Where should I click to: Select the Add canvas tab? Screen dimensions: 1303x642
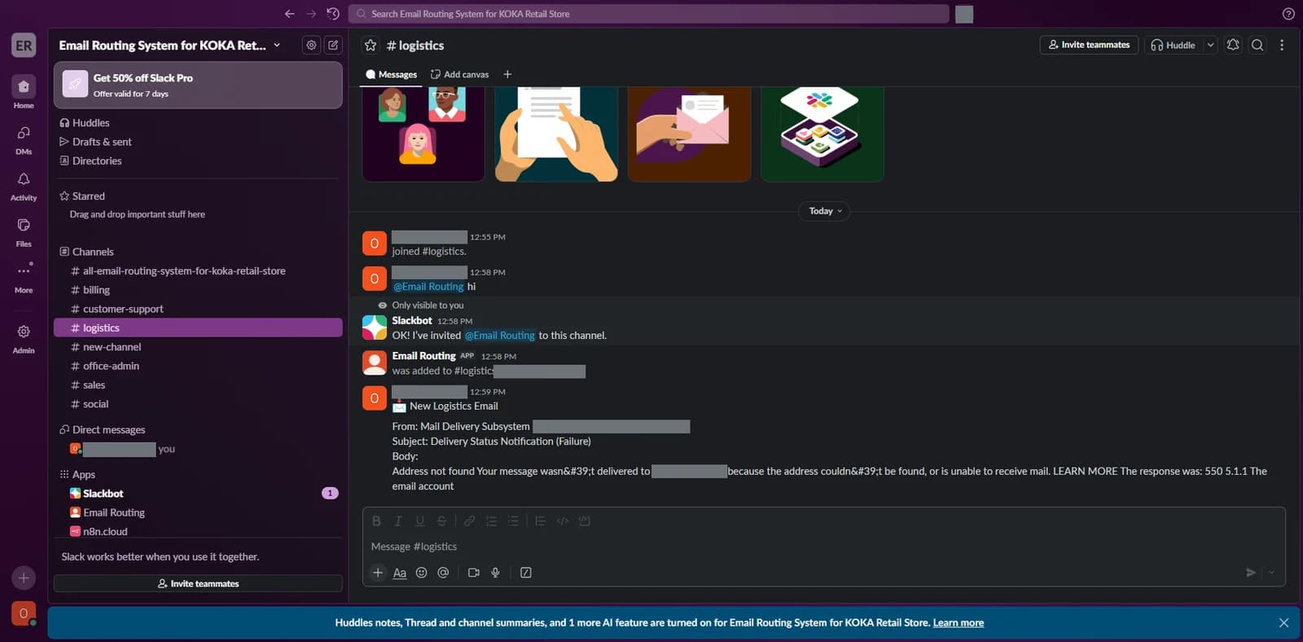(459, 74)
